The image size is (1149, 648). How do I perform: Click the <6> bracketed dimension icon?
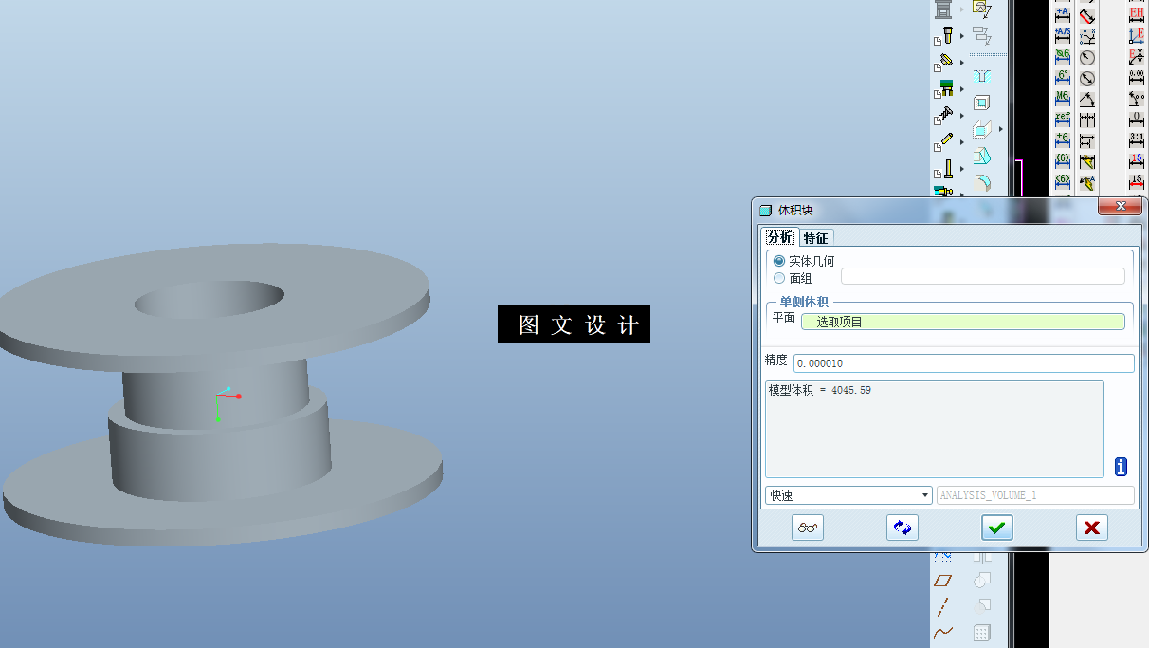1063,182
